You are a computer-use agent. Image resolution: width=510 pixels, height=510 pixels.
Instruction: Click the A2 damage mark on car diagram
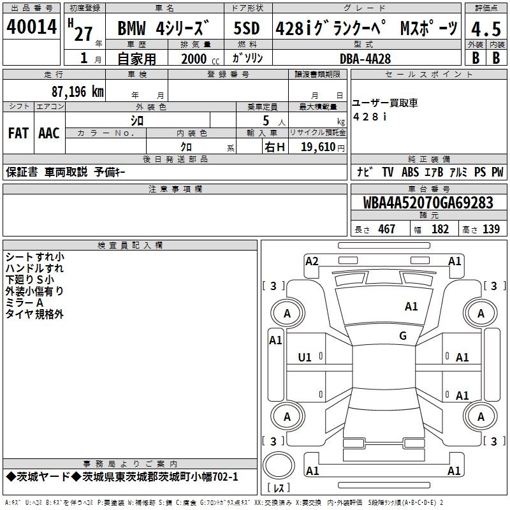click(312, 261)
